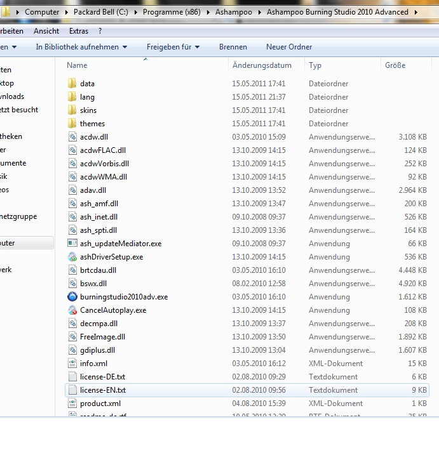The height and width of the screenshot is (460, 439).
Task: Select the ash_updateMediator.exe icon
Action: (72, 244)
